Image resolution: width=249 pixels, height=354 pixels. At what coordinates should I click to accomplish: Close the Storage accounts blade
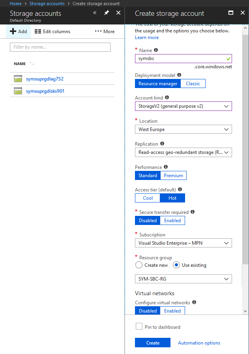click(118, 13)
